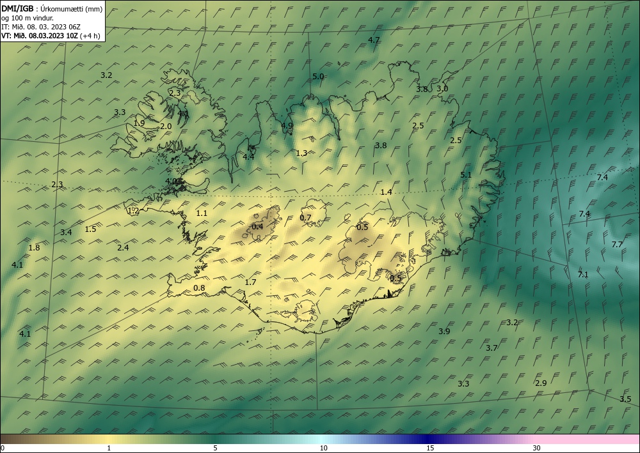
Task: Click the 7.7 value over the sea
Action: coord(617,245)
